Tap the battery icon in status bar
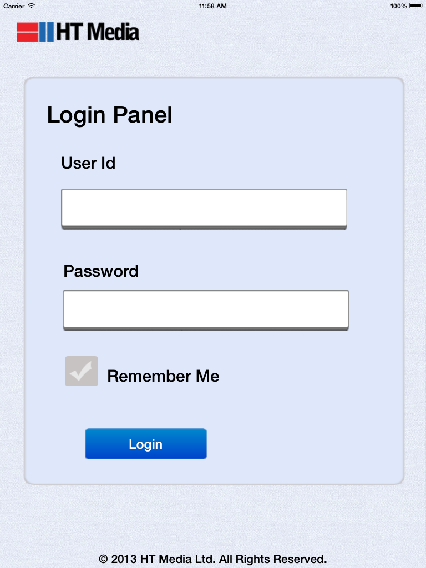The width and height of the screenshot is (426, 568). coord(416,6)
